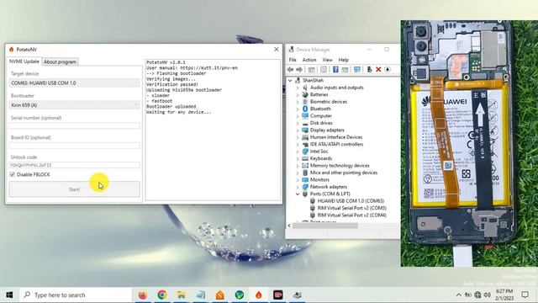Click the green globe checkmark taskbar icon
Viewport: 538px width, 303px height.
tap(240, 295)
